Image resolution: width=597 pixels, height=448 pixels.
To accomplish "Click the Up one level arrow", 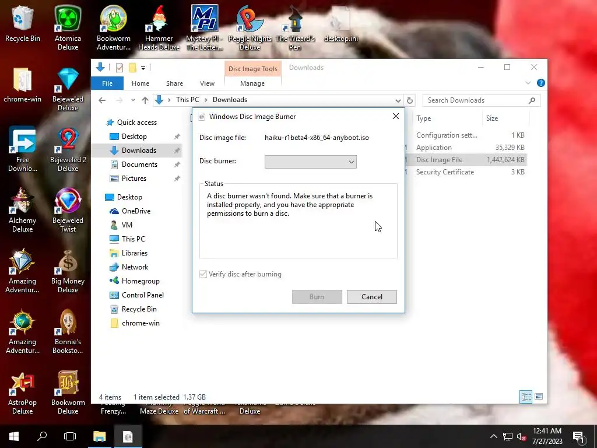I will tap(145, 100).
